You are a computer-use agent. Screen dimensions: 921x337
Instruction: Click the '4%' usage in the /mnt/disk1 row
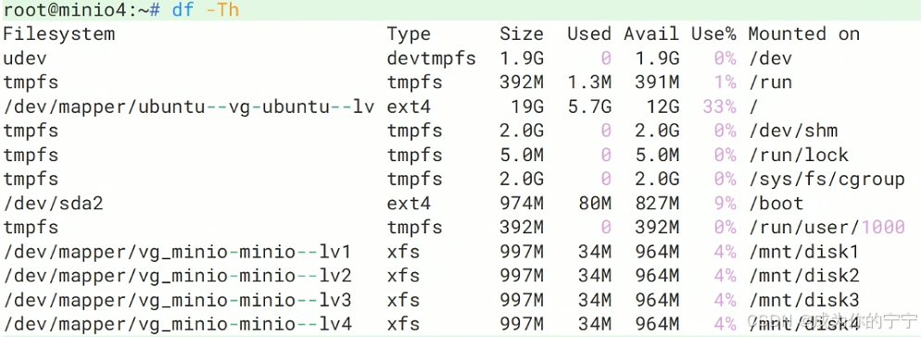[725, 252]
